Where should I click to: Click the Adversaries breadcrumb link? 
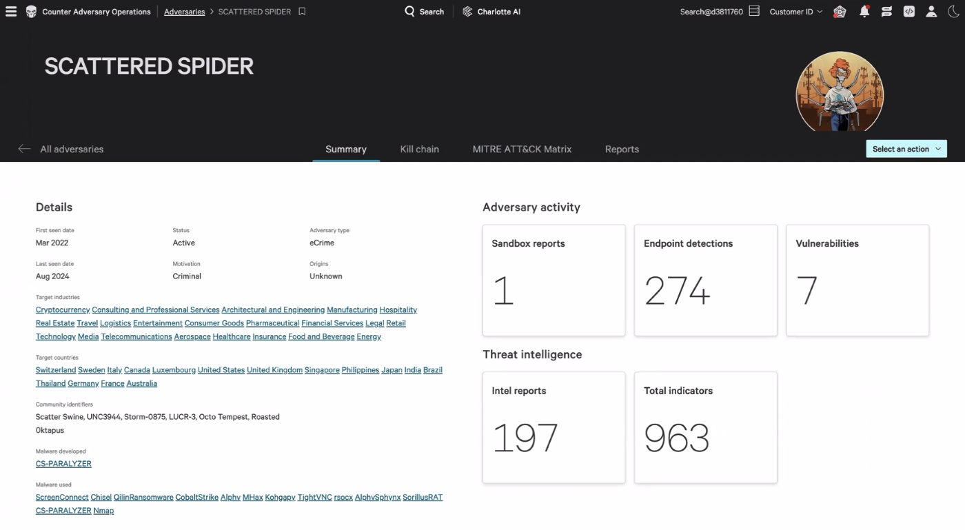coord(185,12)
